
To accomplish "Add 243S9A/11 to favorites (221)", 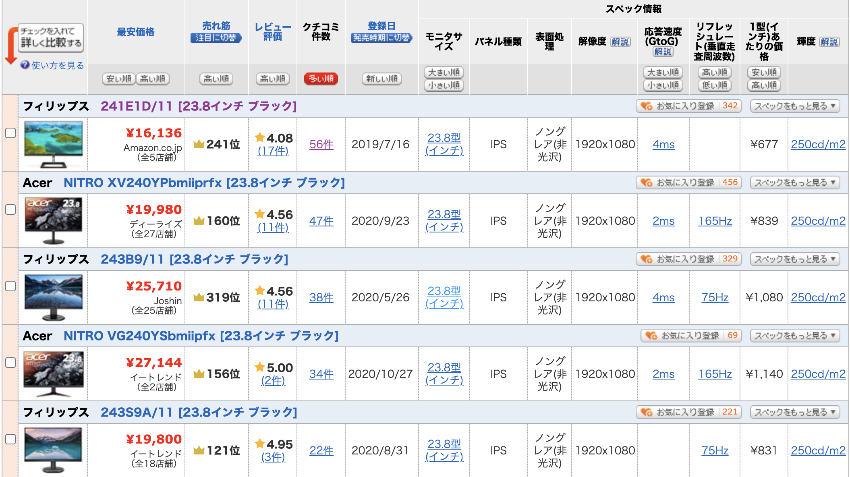I will coord(688,412).
